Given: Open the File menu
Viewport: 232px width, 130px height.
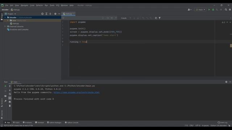Looking at the screenshot, I should [7, 5].
